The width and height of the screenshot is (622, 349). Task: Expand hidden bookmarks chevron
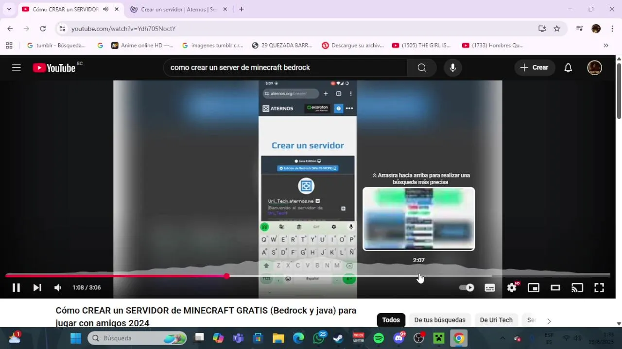click(606, 46)
